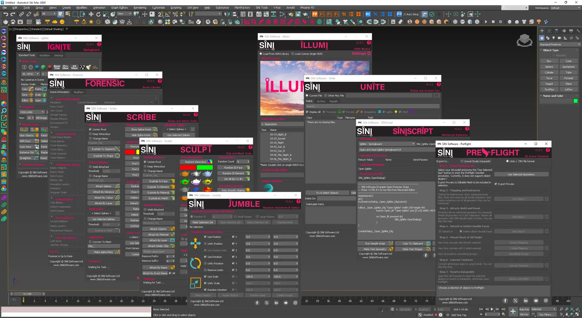582x318 pixels.
Task: Toggle Export Proxies in PreFlight
Action: (x=496, y=184)
